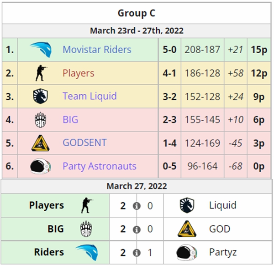Click the 15p points cell

259,50
